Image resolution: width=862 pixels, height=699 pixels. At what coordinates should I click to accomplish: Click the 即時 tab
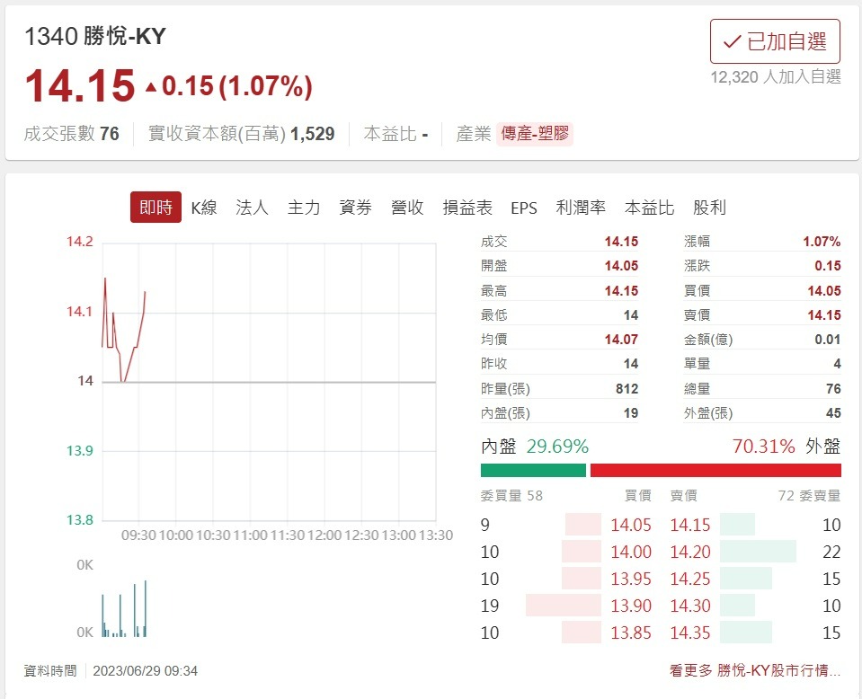(155, 208)
